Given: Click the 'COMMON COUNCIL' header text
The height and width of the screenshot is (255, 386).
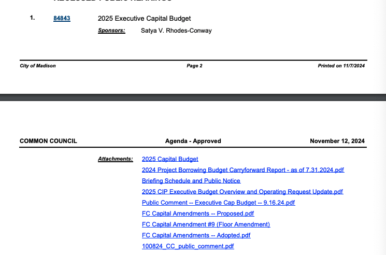Looking at the screenshot, I should pos(48,141).
